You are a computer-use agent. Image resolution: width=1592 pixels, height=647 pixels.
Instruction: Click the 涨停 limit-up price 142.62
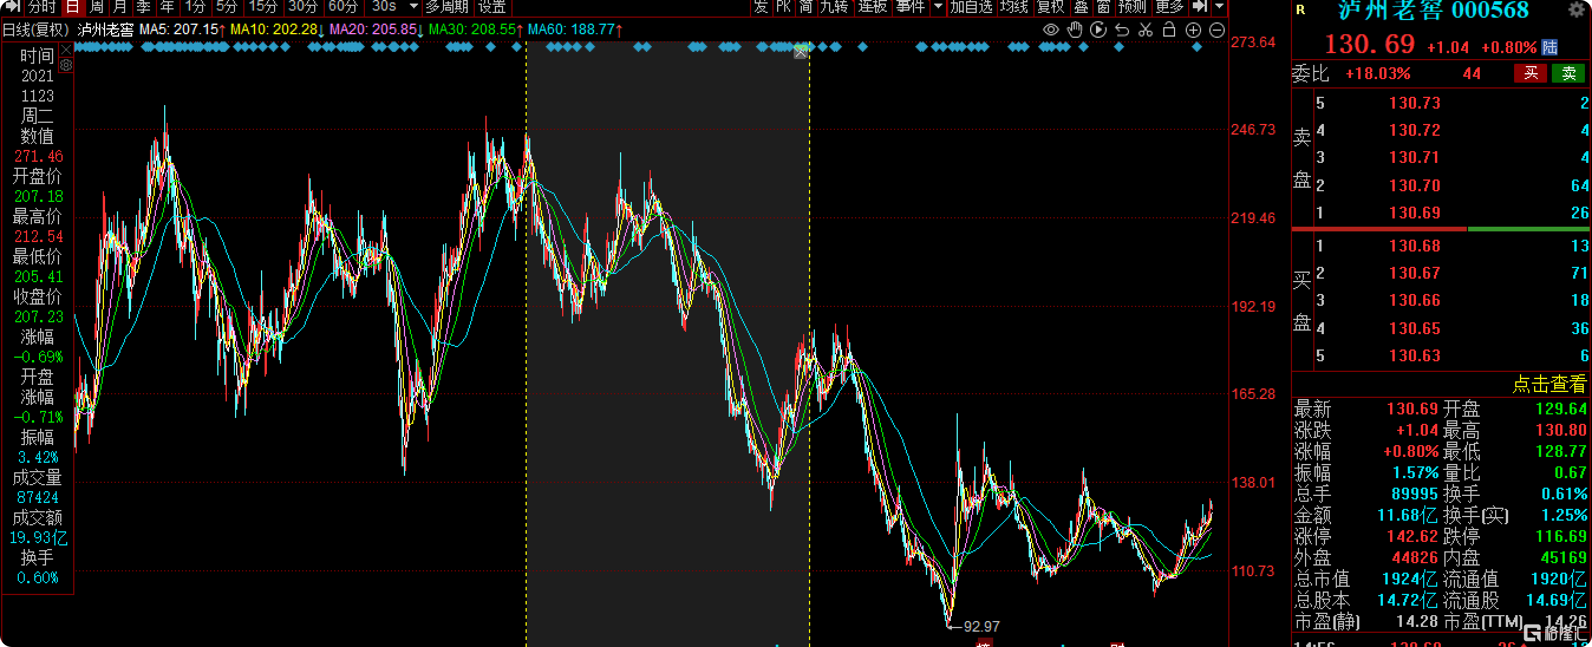pos(1411,536)
